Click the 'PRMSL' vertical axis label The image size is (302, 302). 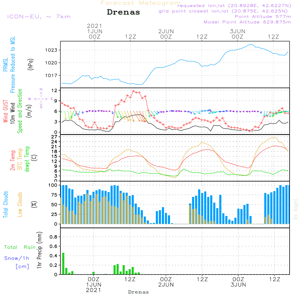pos(5,65)
